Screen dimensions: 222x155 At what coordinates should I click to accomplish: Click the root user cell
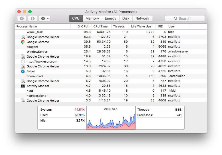[171, 32]
